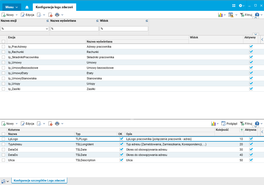Collapse the filter panel with the top chevron

pyautogui.click(x=256, y=18)
